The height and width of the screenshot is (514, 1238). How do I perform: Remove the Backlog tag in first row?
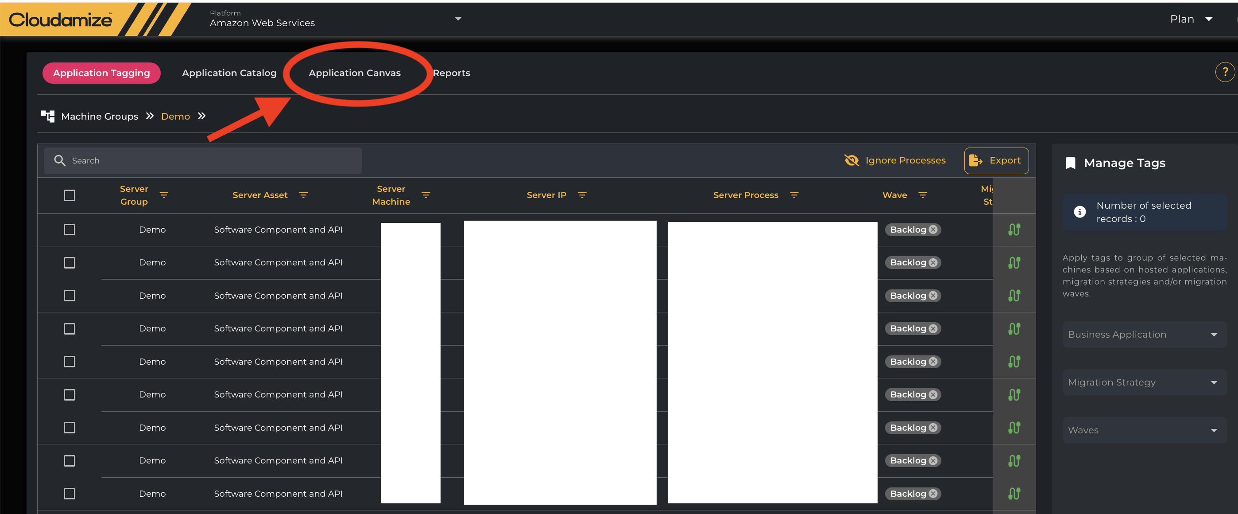[x=933, y=230]
